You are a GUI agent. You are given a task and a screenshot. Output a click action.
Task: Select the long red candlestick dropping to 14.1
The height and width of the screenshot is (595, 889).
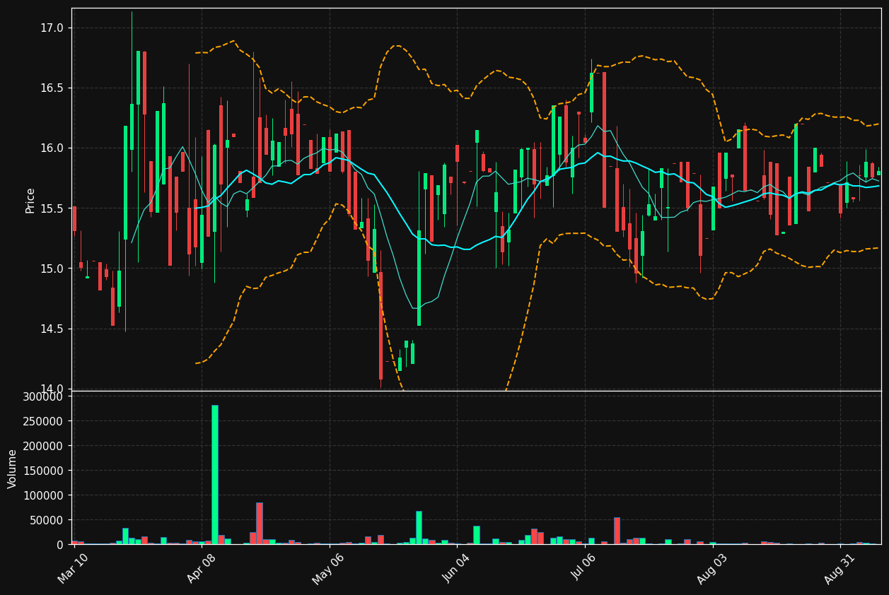coord(380,326)
